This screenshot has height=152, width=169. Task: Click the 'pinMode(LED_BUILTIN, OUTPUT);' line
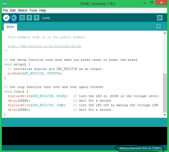[x=35, y=74]
